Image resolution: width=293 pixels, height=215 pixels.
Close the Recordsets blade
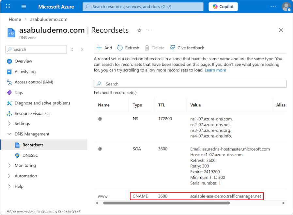pos(281,30)
